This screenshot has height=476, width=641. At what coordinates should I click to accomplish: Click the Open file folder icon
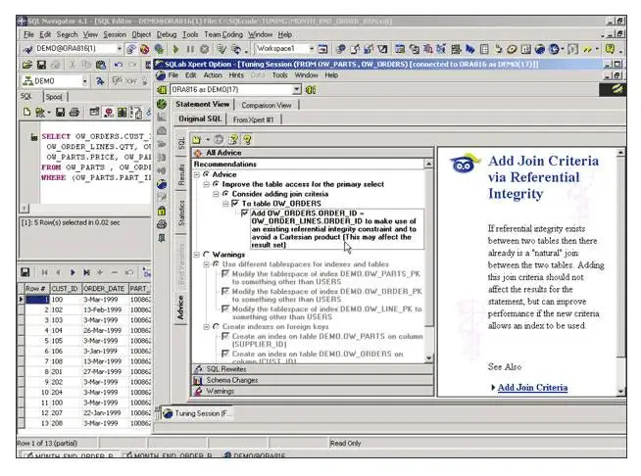coord(27,65)
